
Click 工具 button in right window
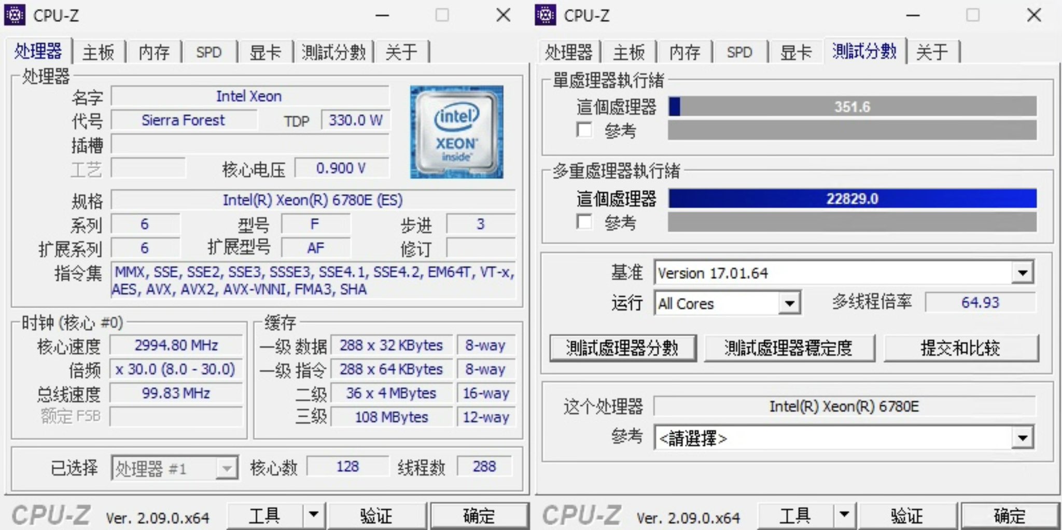[795, 515]
